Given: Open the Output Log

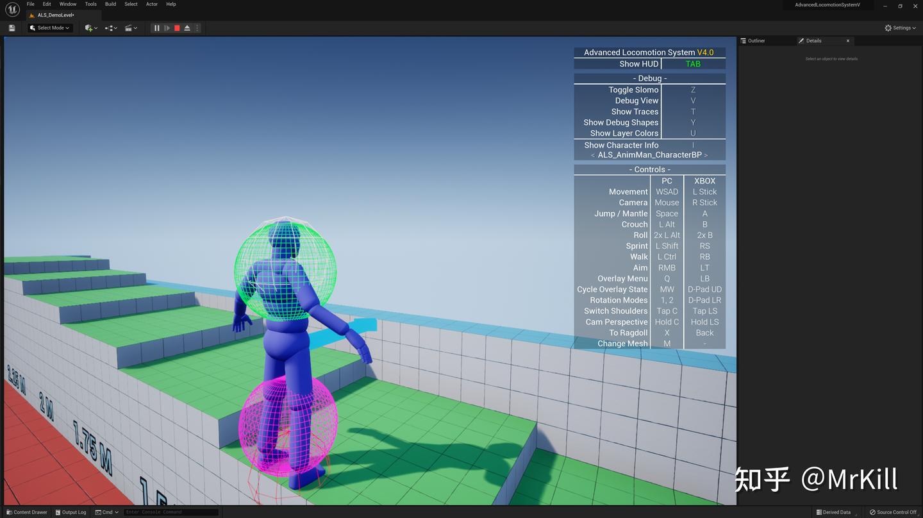Looking at the screenshot, I should tap(71, 512).
